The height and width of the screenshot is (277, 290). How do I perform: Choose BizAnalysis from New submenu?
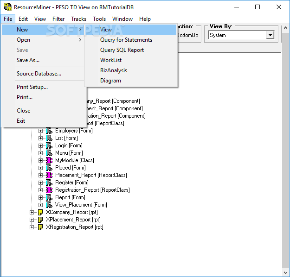131,70
